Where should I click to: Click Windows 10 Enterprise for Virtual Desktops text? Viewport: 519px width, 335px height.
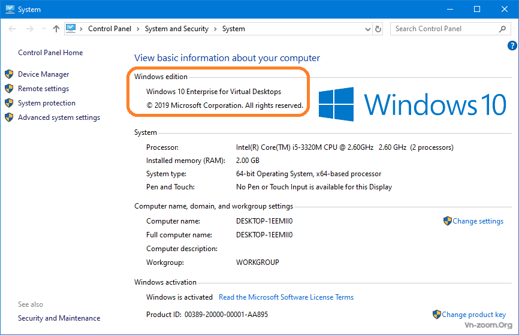click(x=213, y=92)
